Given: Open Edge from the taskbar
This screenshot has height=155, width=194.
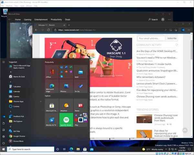Looking at the screenshot, I should [71, 149].
